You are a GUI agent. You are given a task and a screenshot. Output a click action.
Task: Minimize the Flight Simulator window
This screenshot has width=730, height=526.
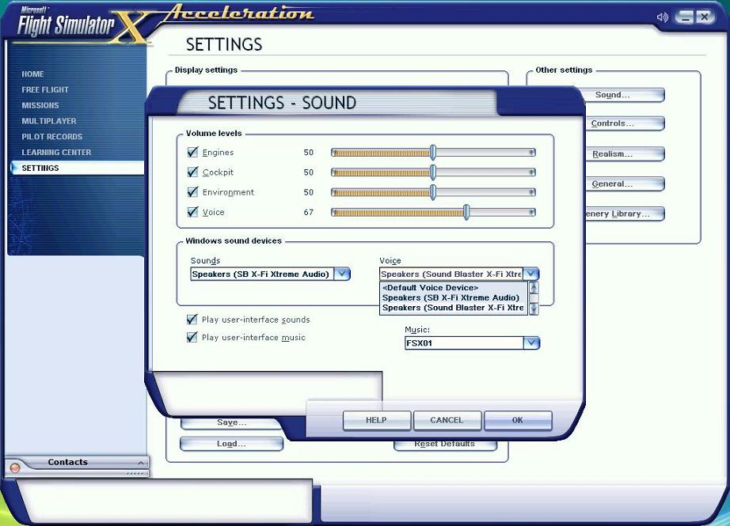[x=684, y=17]
